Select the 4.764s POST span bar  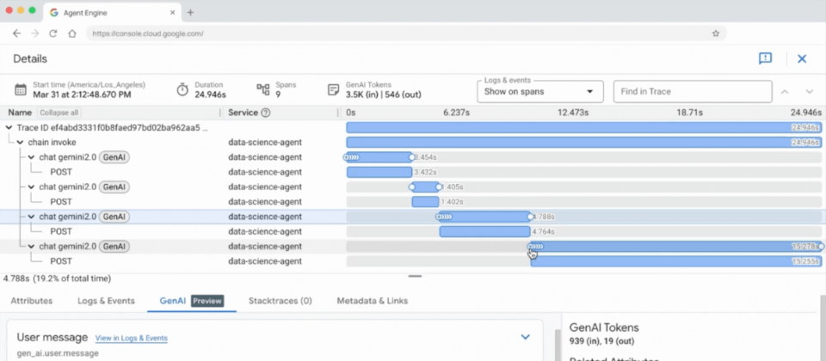tap(484, 231)
